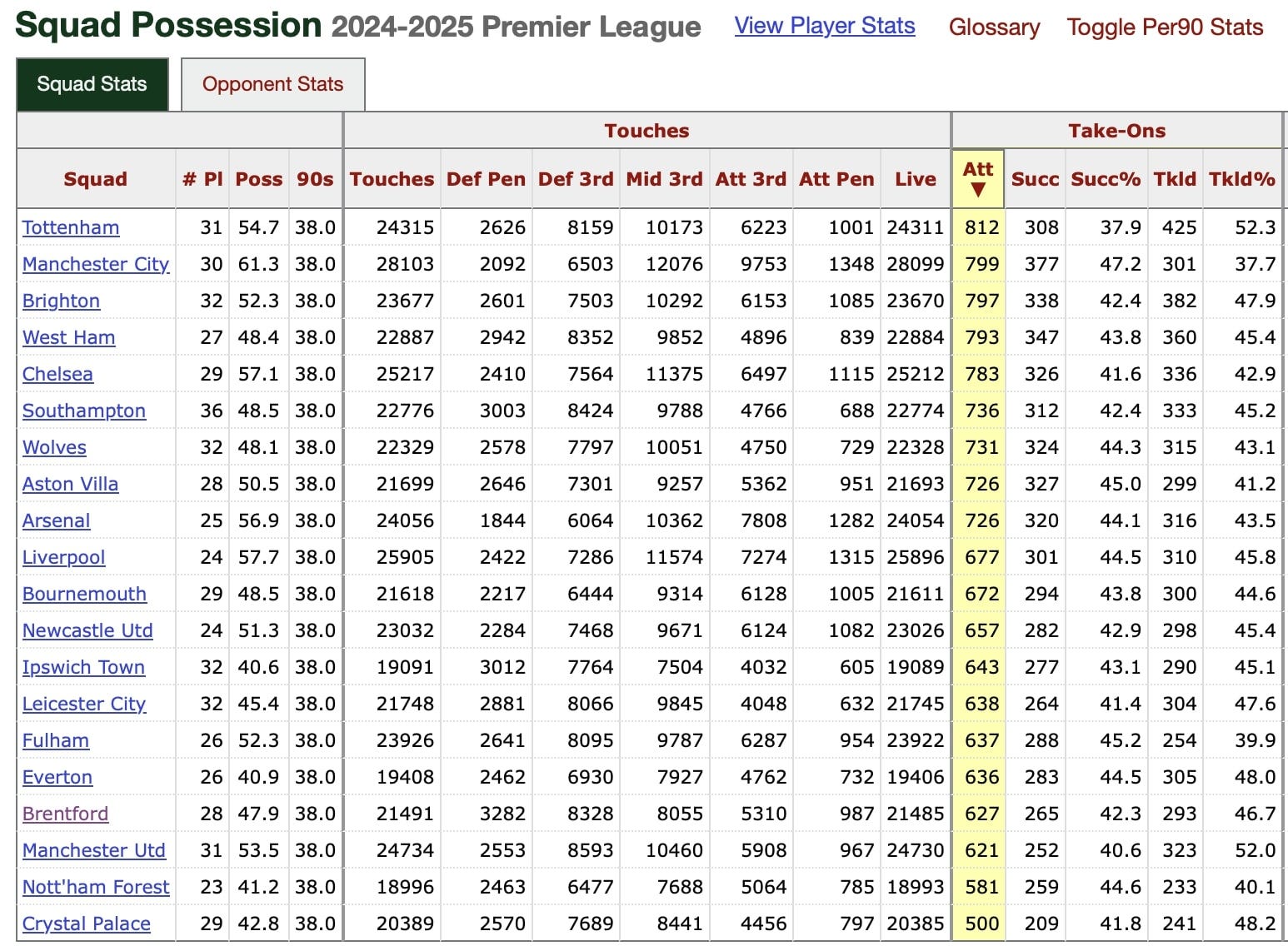Open Liverpool squad page
1288x946 pixels.
(63, 557)
